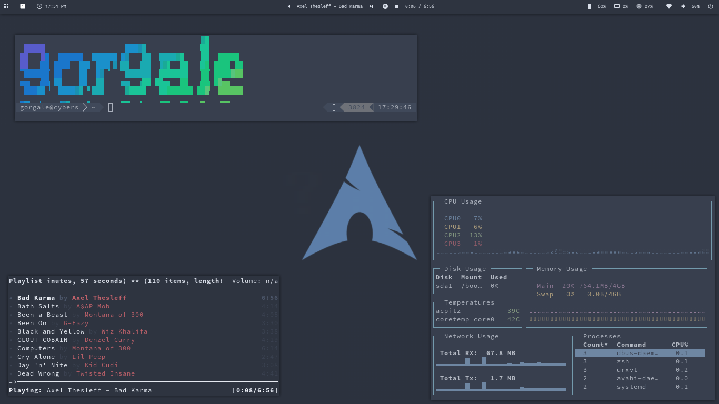Stop playback with the plain square icon

pos(397,6)
